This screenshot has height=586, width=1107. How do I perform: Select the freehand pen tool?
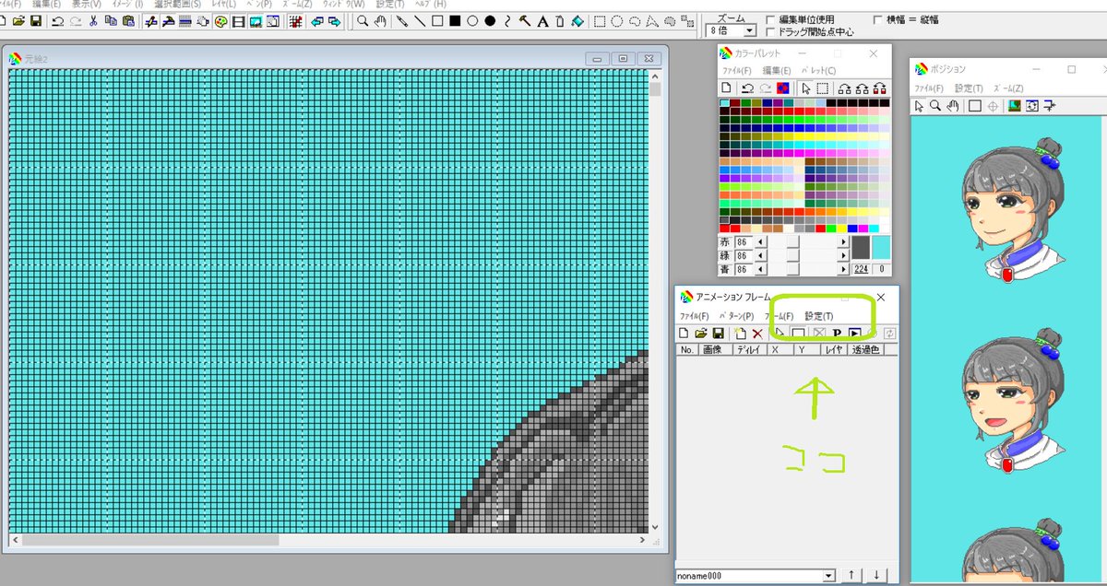point(402,20)
